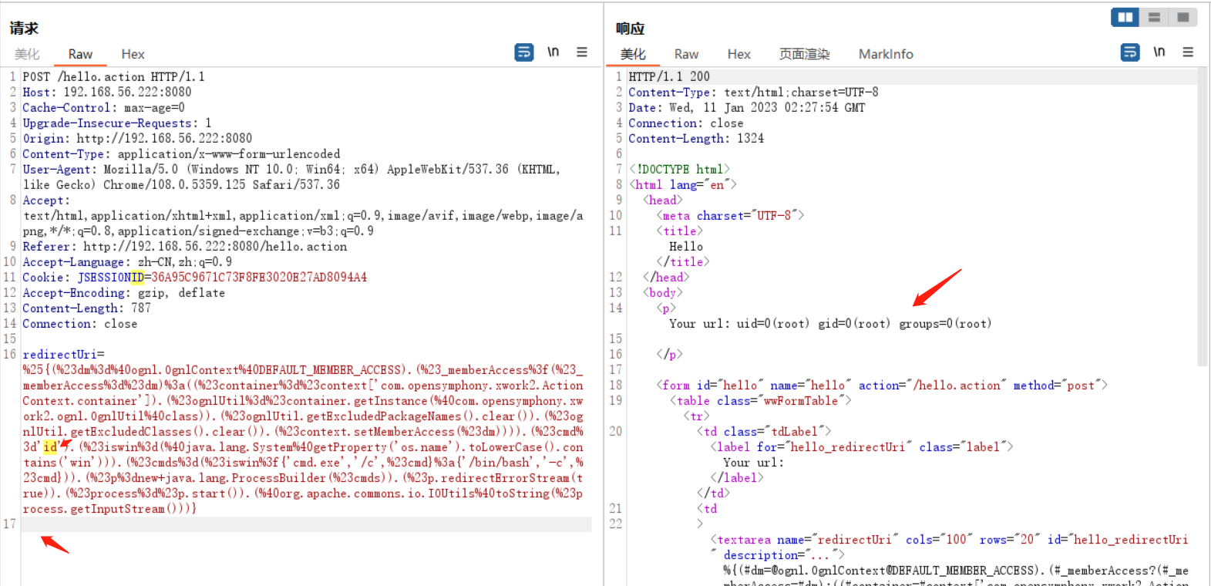The image size is (1211, 586).
Task: Click textarea name="redirectUri" line
Action: coord(949,540)
